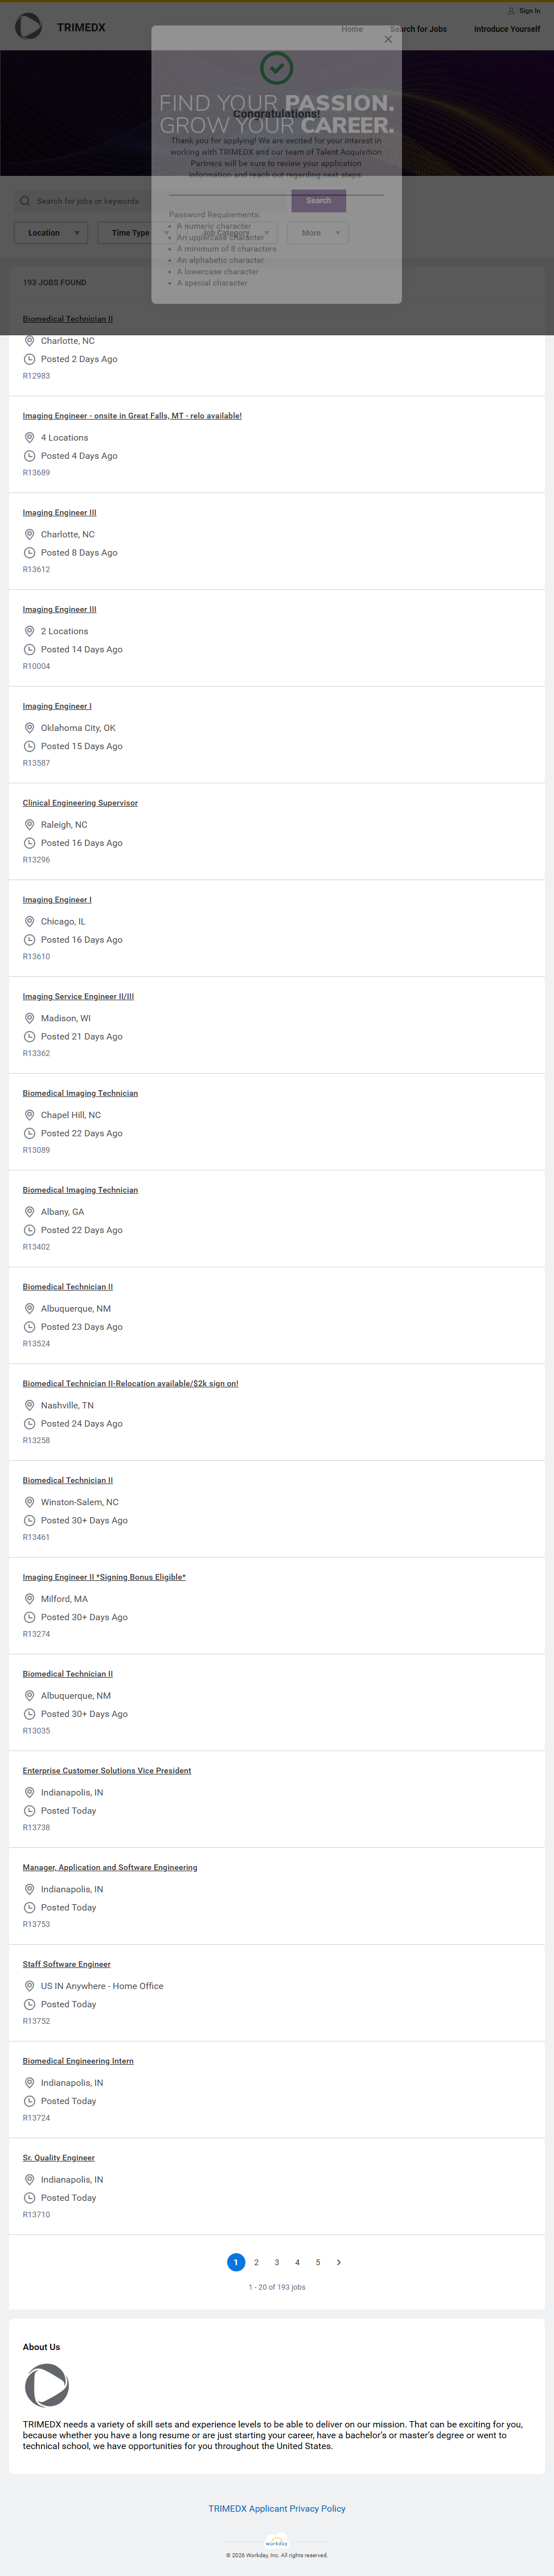The height and width of the screenshot is (2576, 554).
Task: Expand the More filters dropdown
Action: tap(318, 233)
